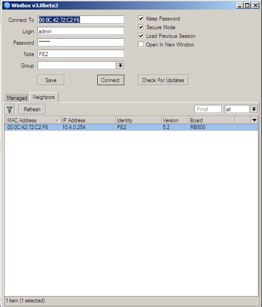This screenshot has height=307, width=262.
Task: Click the Note field containing PE2
Action: click(x=81, y=54)
